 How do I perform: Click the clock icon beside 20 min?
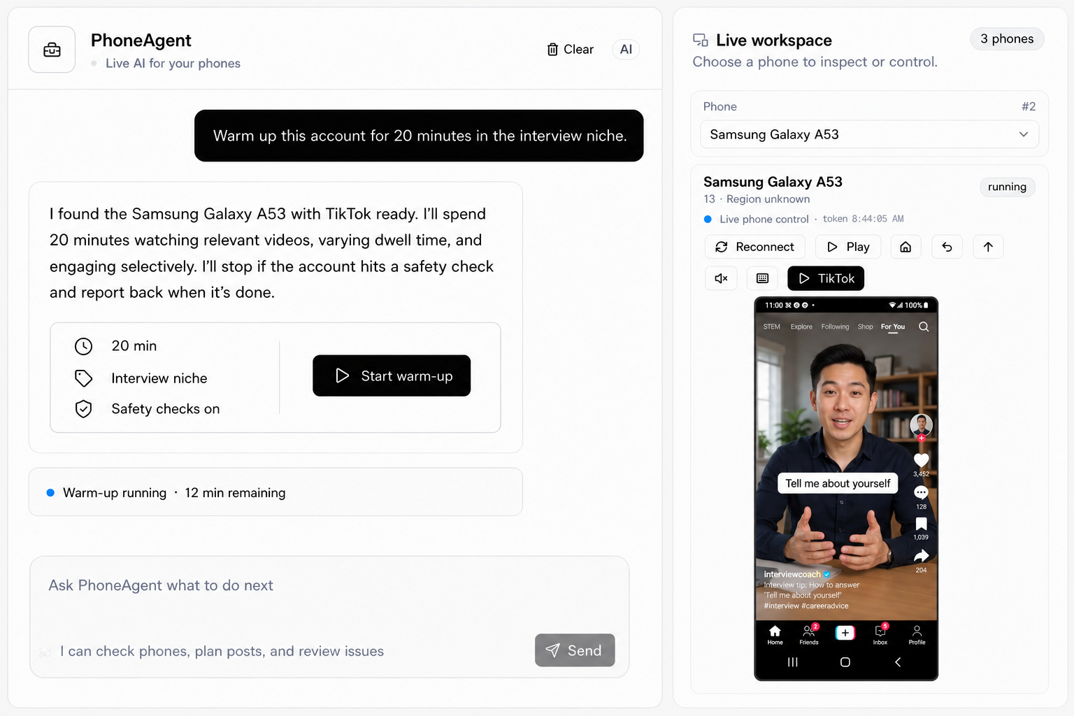coord(83,346)
